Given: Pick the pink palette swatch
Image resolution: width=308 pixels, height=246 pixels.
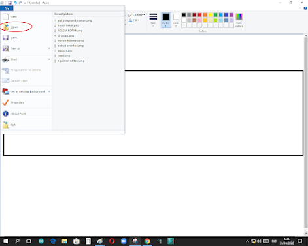Looking at the screenshot, I should (x=199, y=20).
